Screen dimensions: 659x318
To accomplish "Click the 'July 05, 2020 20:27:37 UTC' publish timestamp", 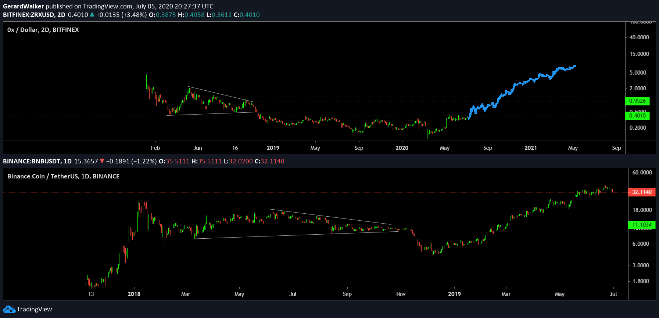I will 174,6.
